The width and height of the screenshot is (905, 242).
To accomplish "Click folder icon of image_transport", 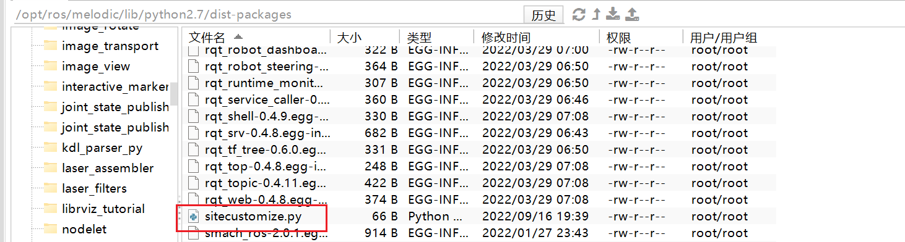I will (50, 46).
